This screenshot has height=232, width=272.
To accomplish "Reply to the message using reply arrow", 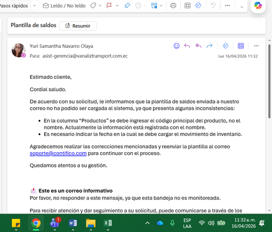I will point(187,46).
